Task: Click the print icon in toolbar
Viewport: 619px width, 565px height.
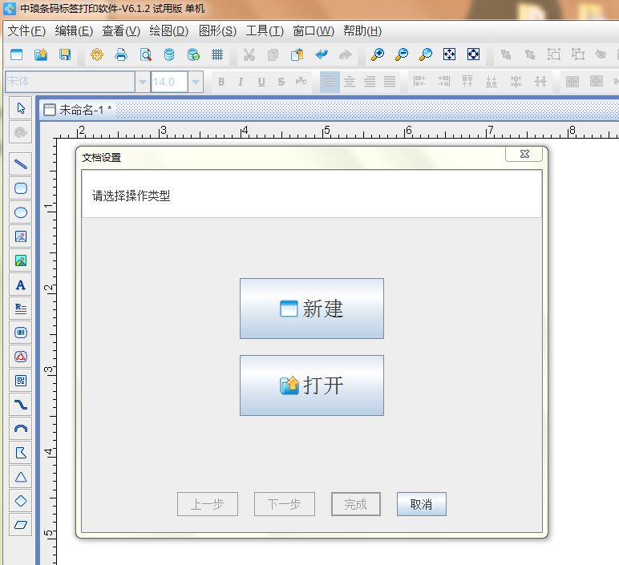Action: [x=121, y=54]
